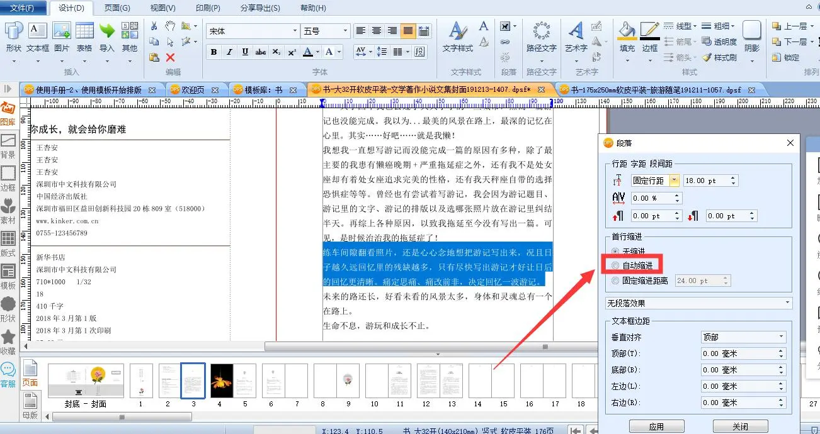Select the 固定缩进距离 radio option
820x434 pixels.
point(615,281)
